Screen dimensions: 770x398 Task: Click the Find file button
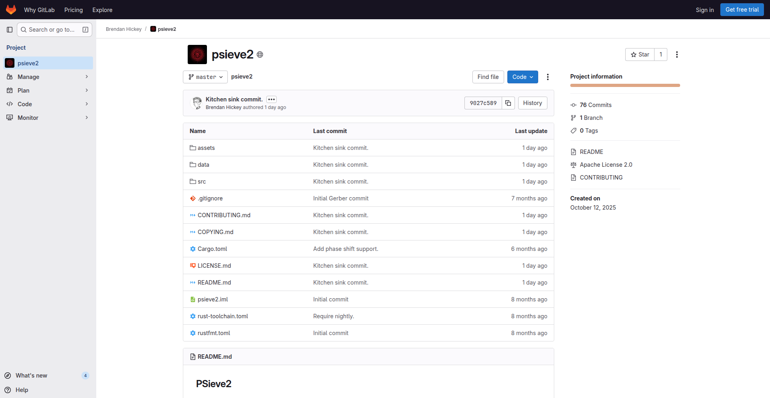point(488,77)
